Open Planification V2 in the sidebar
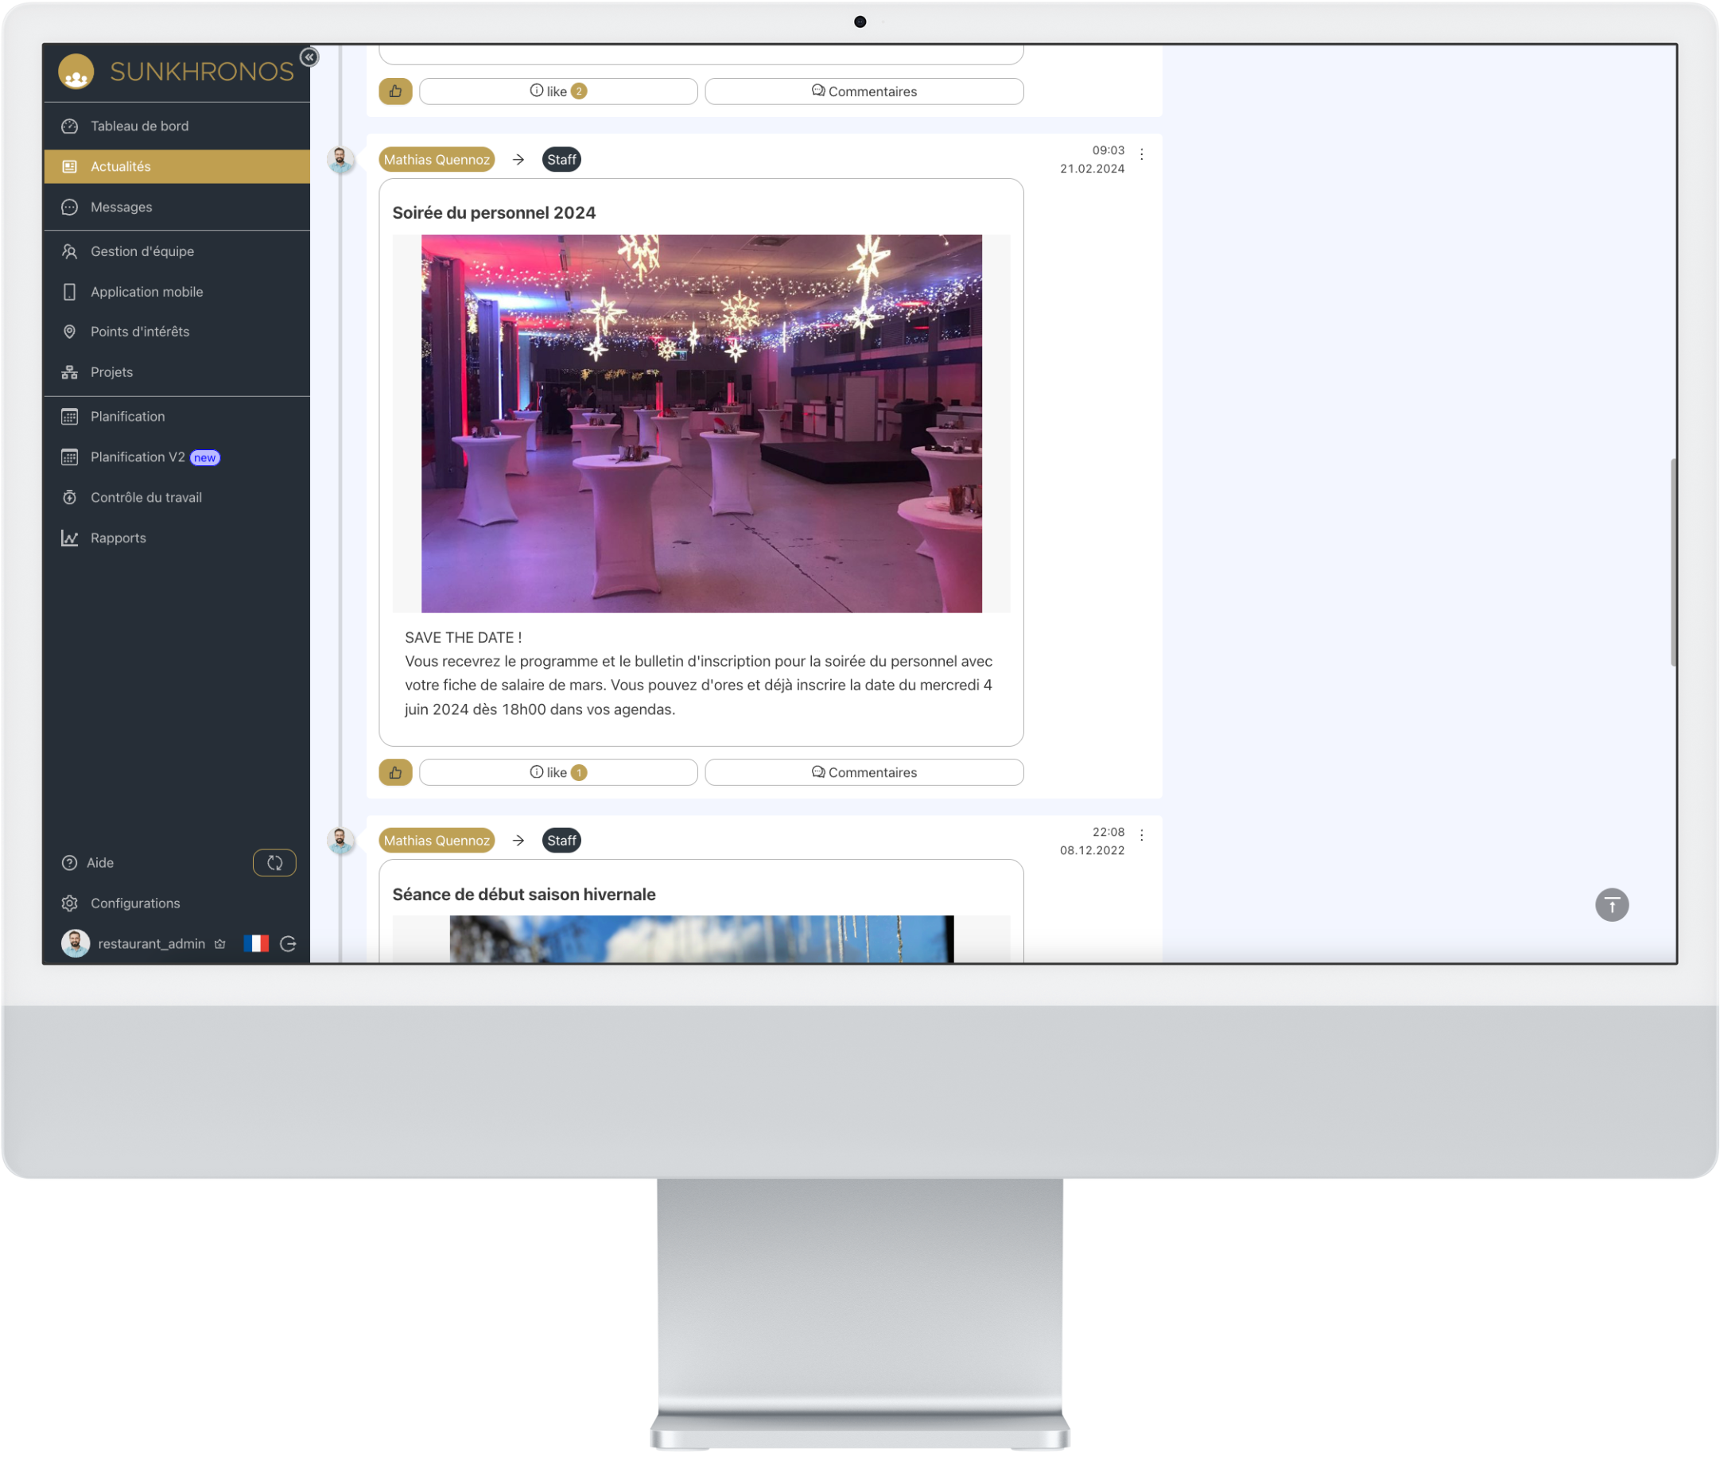This screenshot has height=1457, width=1720. 137,457
